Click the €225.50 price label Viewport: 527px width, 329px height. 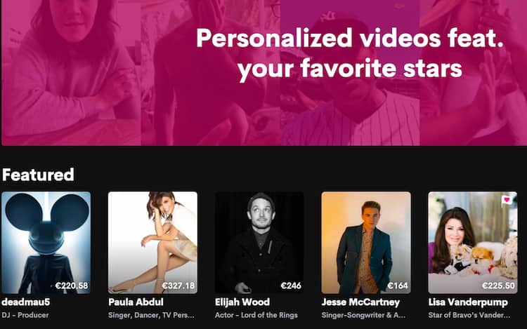498,286
